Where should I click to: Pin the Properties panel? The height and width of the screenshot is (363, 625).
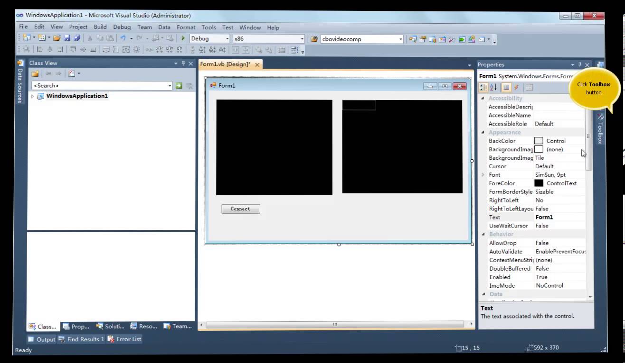tap(580, 64)
